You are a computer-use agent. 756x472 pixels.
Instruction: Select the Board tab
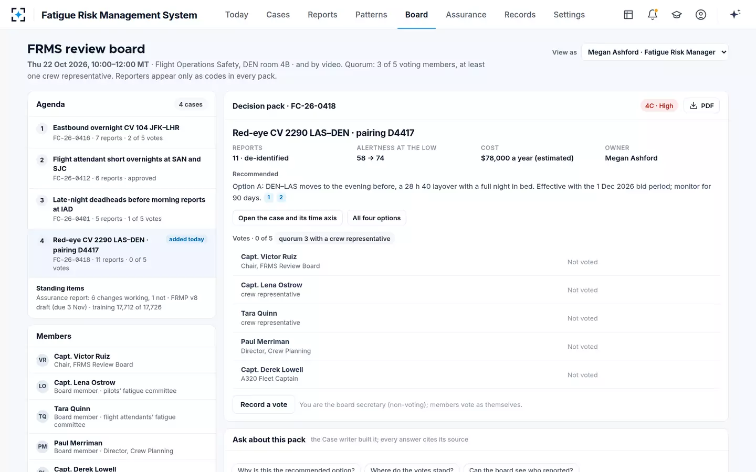tap(416, 15)
